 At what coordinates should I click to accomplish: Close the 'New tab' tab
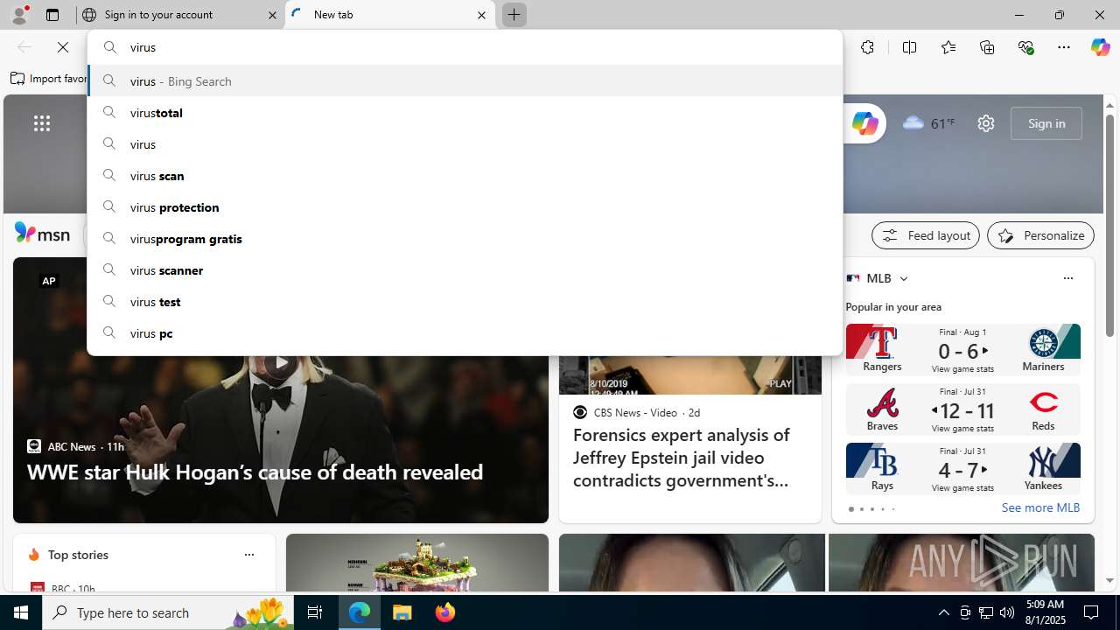click(x=481, y=15)
